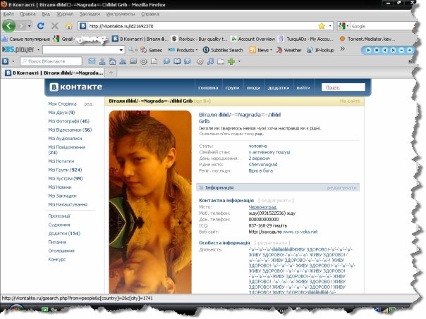Click the VK header search field
Viewport: 426px width, 319px height.
343,87
